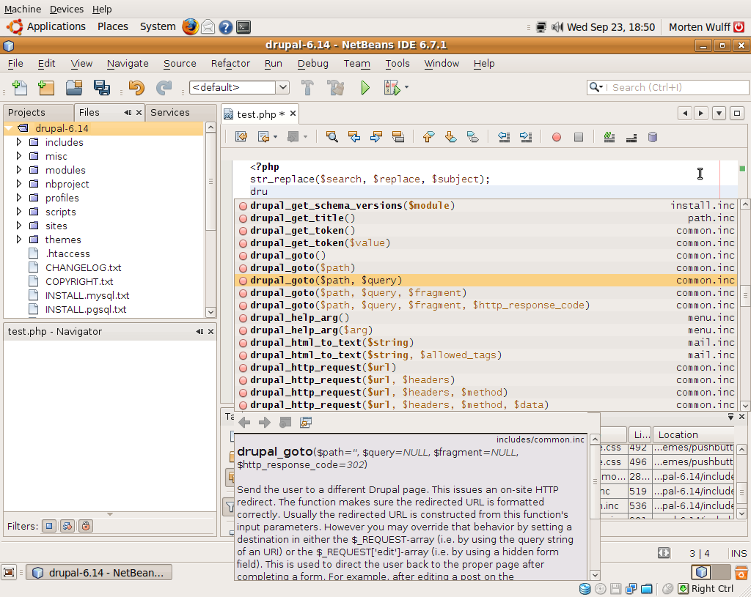This screenshot has width=751, height=597.
Task: Click the database cylinder icon in editor toolbar
Action: (652, 137)
